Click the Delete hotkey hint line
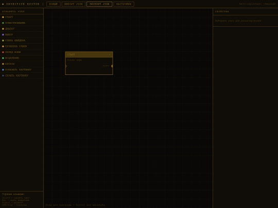 point(16,198)
